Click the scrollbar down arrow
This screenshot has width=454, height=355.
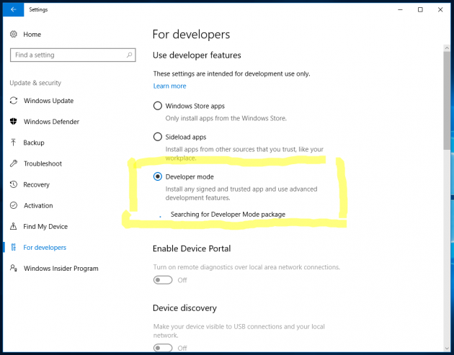(x=447, y=349)
